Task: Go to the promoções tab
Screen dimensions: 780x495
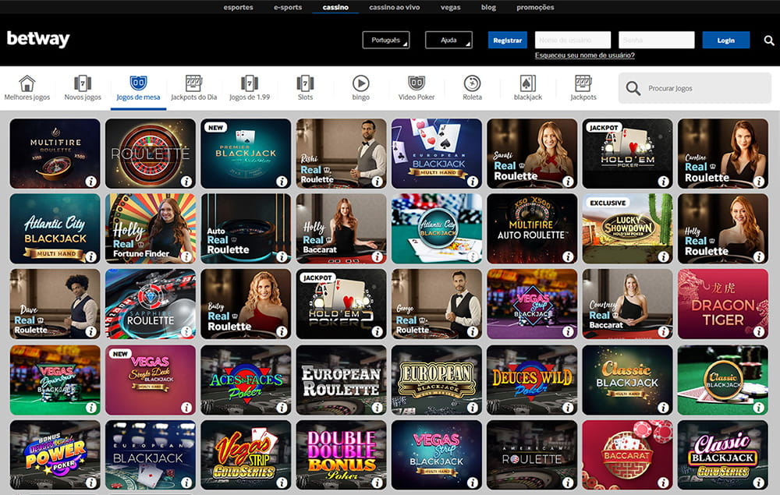Action: 535,7
